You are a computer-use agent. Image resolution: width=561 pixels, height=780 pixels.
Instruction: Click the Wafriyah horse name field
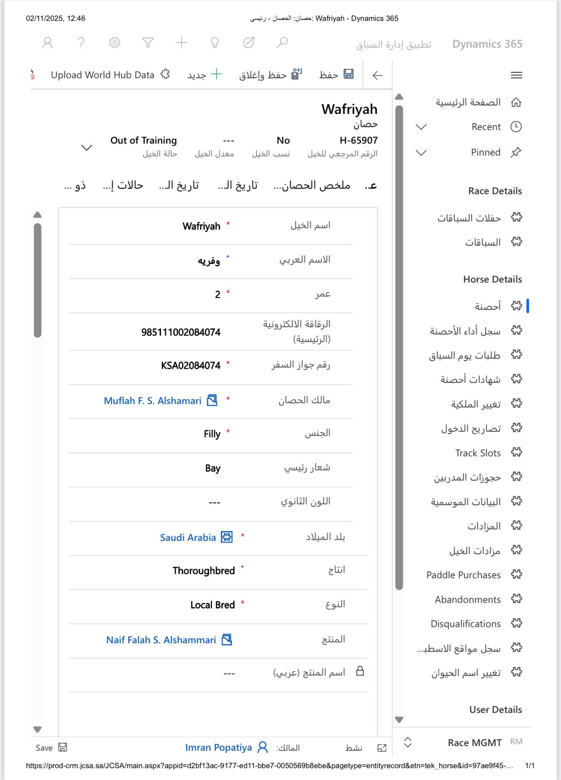coord(201,226)
